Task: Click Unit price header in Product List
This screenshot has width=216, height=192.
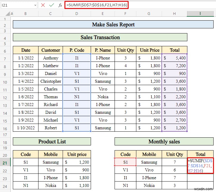Action: 77,154
